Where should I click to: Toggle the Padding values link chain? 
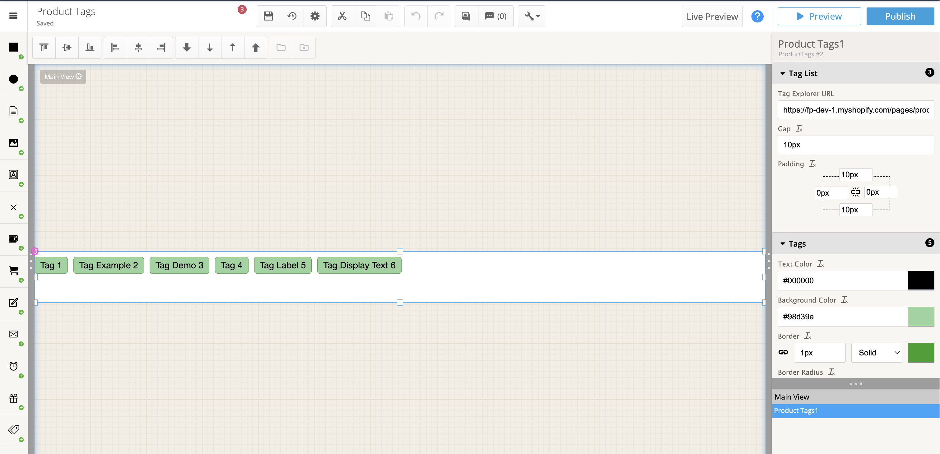click(x=855, y=192)
